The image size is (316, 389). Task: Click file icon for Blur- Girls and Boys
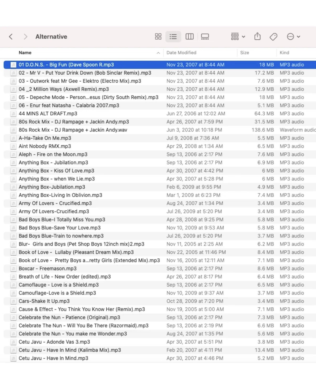13,244
